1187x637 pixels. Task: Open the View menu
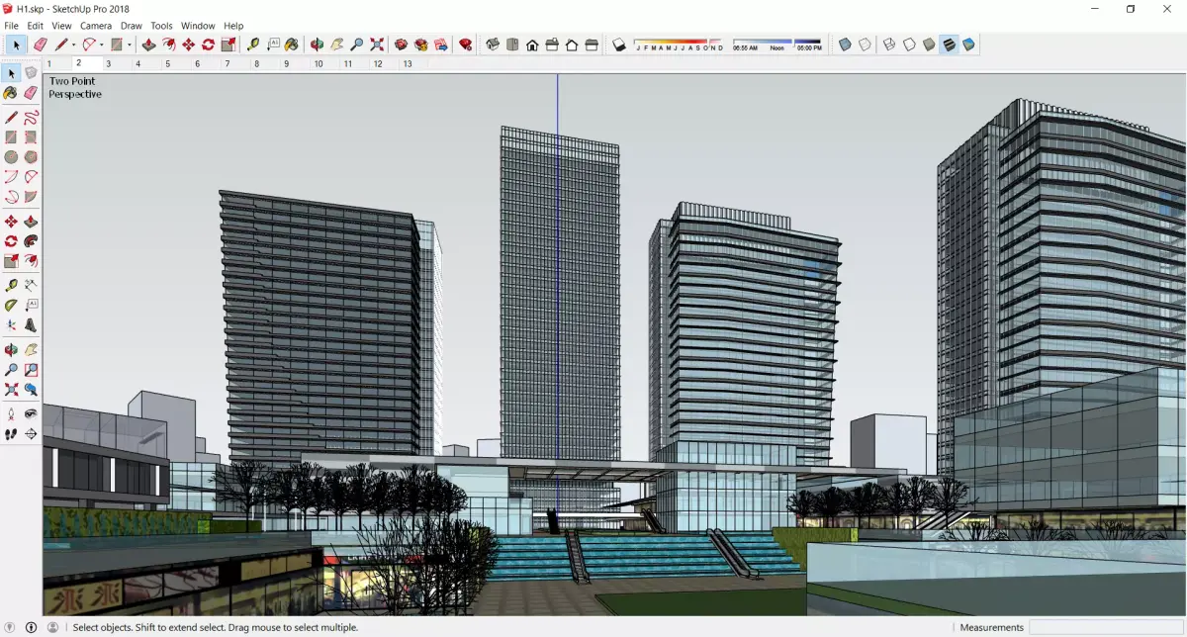61,26
